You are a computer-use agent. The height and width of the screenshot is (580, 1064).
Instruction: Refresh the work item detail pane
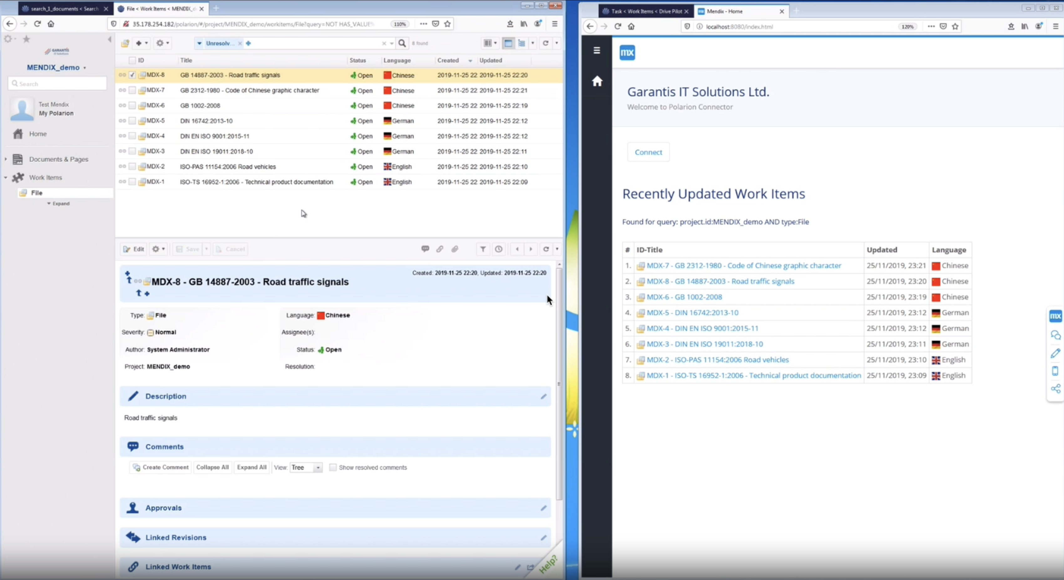point(546,249)
